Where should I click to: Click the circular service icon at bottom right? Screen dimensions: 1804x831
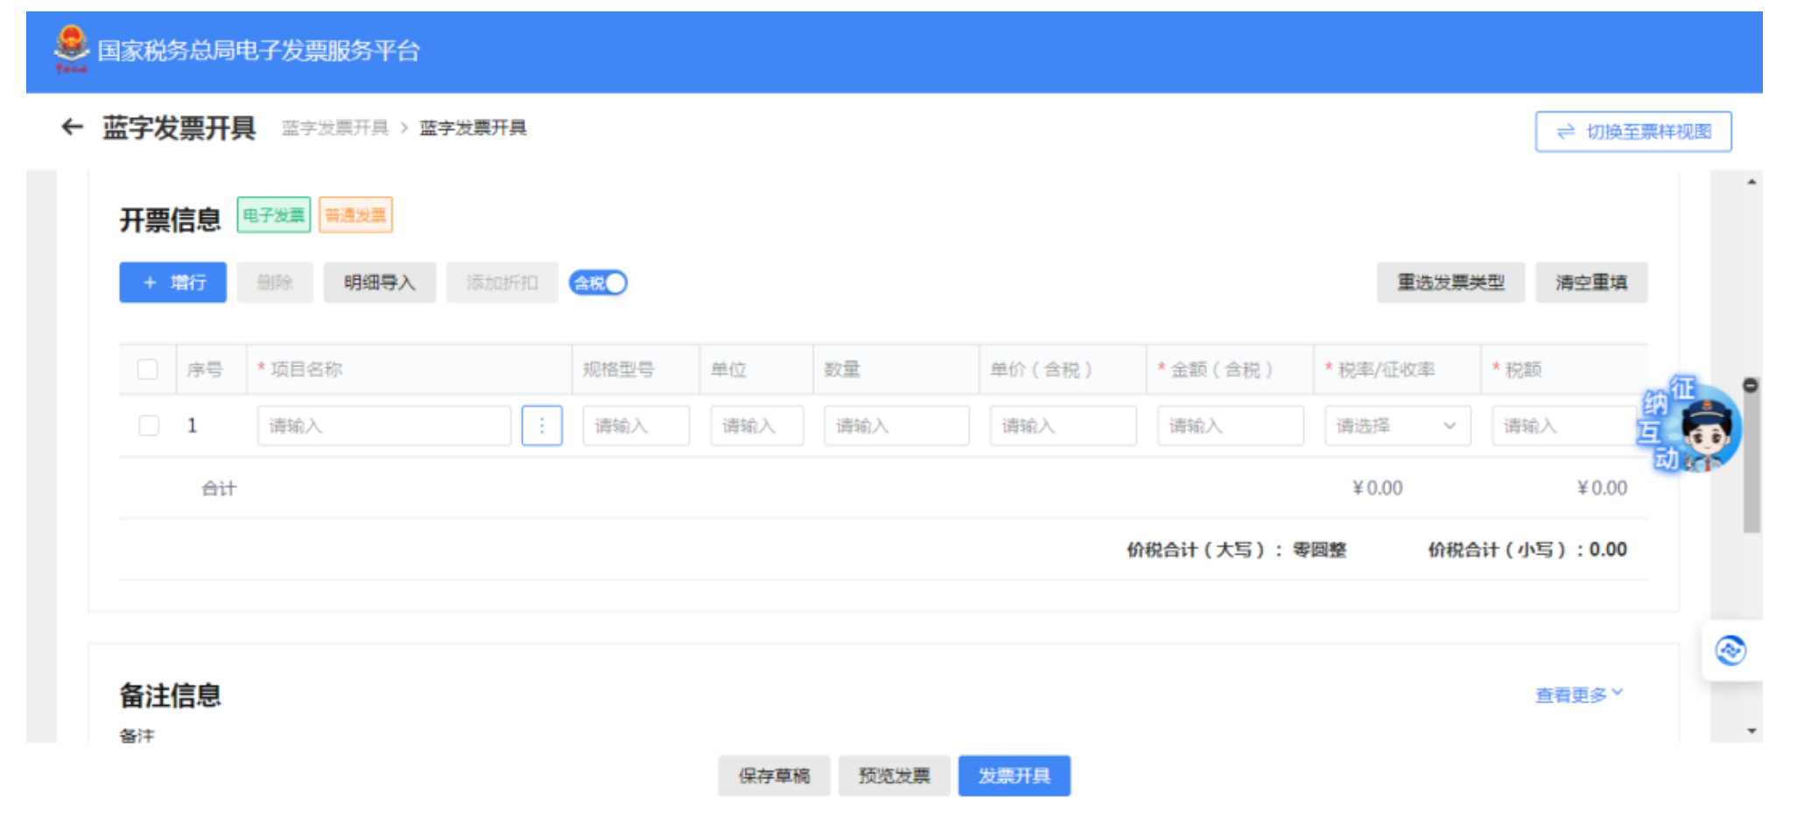pyautogui.click(x=1732, y=647)
